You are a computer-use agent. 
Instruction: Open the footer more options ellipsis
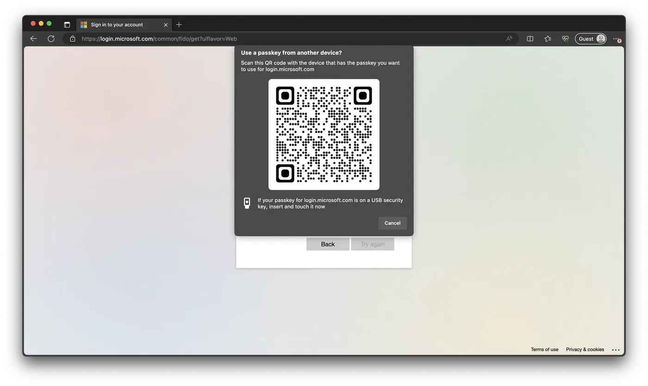tap(616, 350)
